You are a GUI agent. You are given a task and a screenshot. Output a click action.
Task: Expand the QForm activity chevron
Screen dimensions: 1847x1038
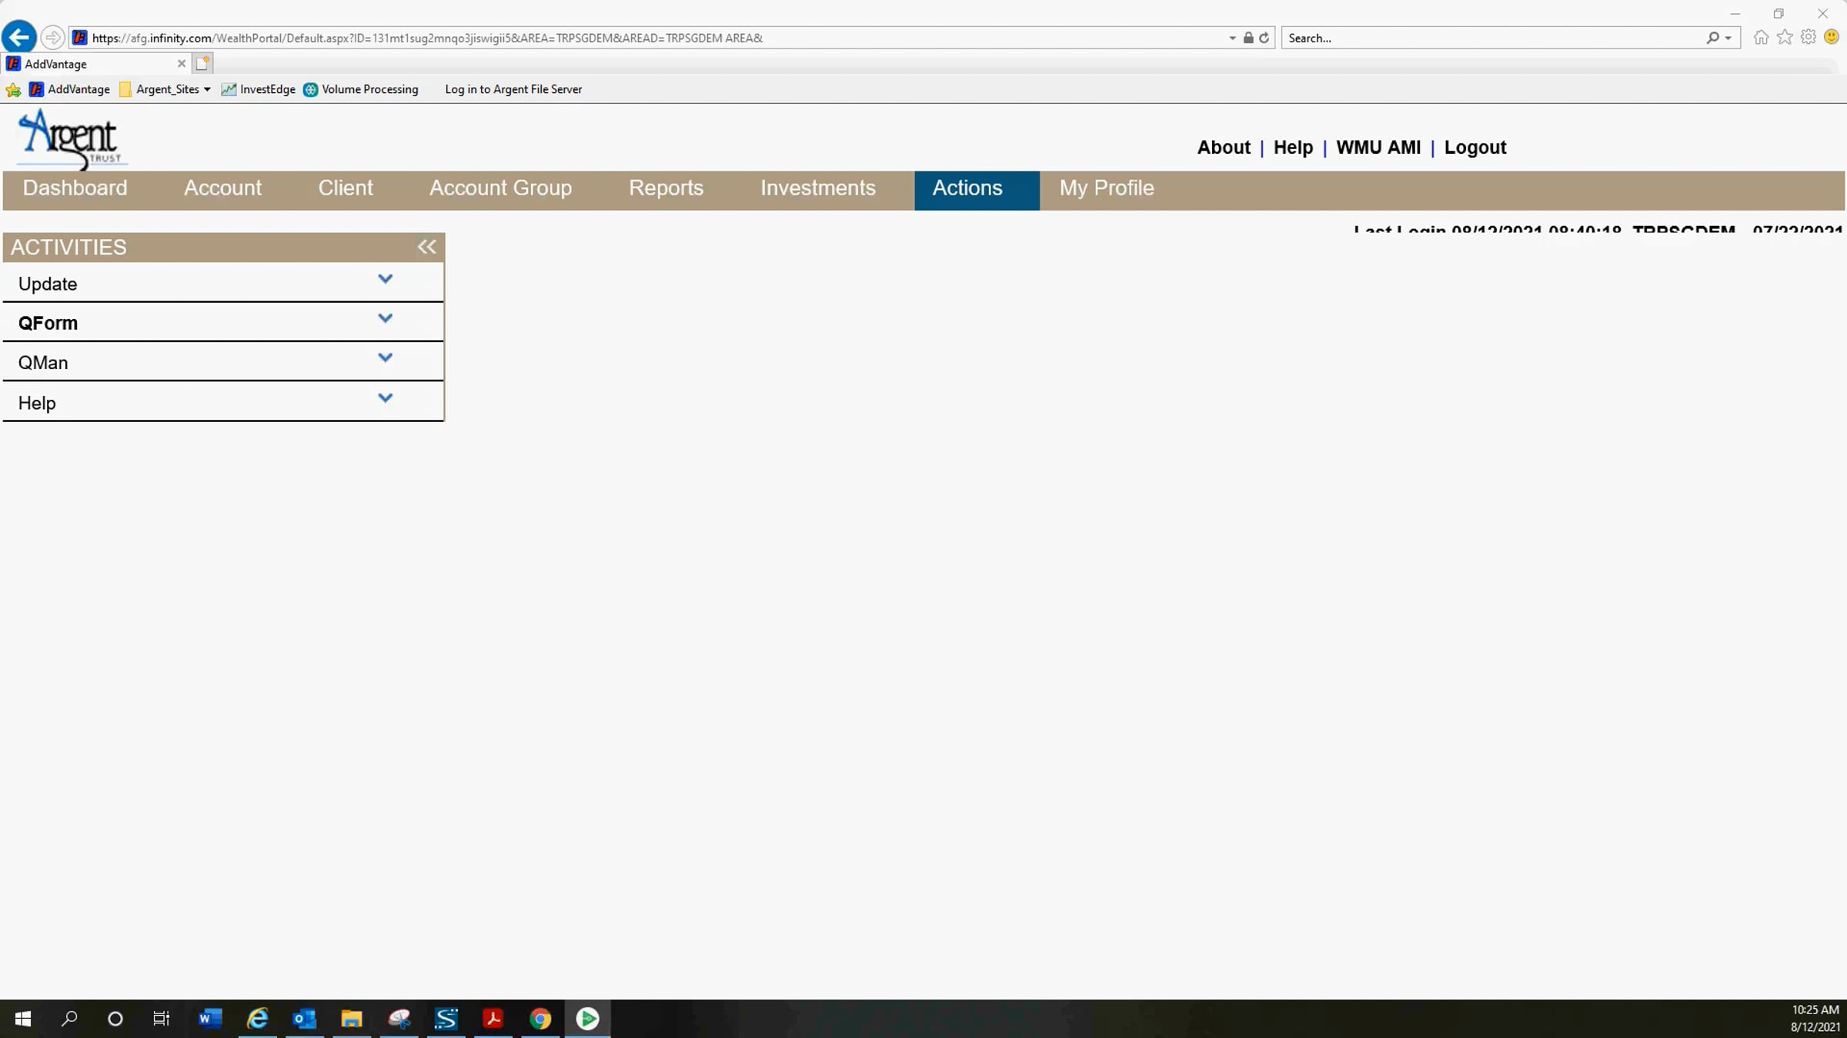click(x=386, y=318)
